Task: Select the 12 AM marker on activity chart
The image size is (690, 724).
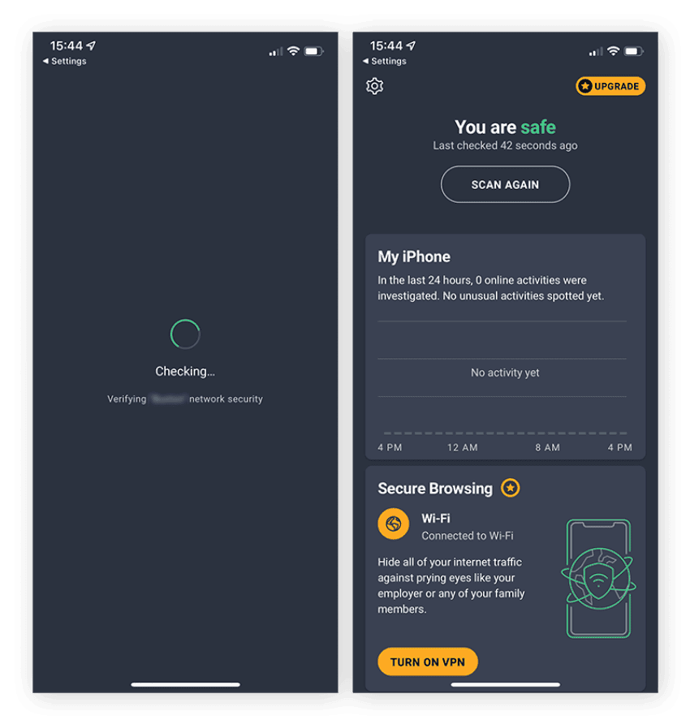Action: click(463, 447)
